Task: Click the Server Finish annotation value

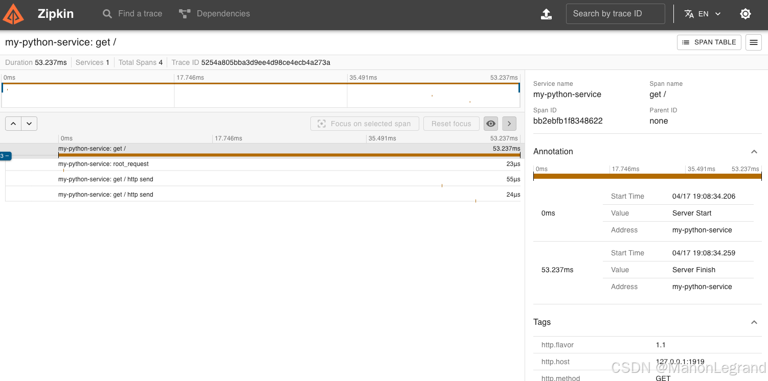Action: click(x=693, y=270)
